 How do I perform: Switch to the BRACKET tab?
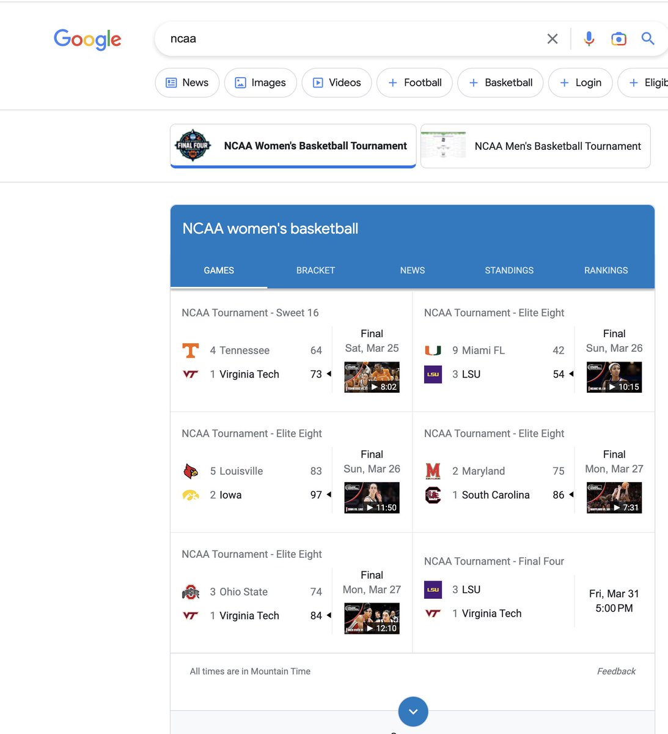315,270
